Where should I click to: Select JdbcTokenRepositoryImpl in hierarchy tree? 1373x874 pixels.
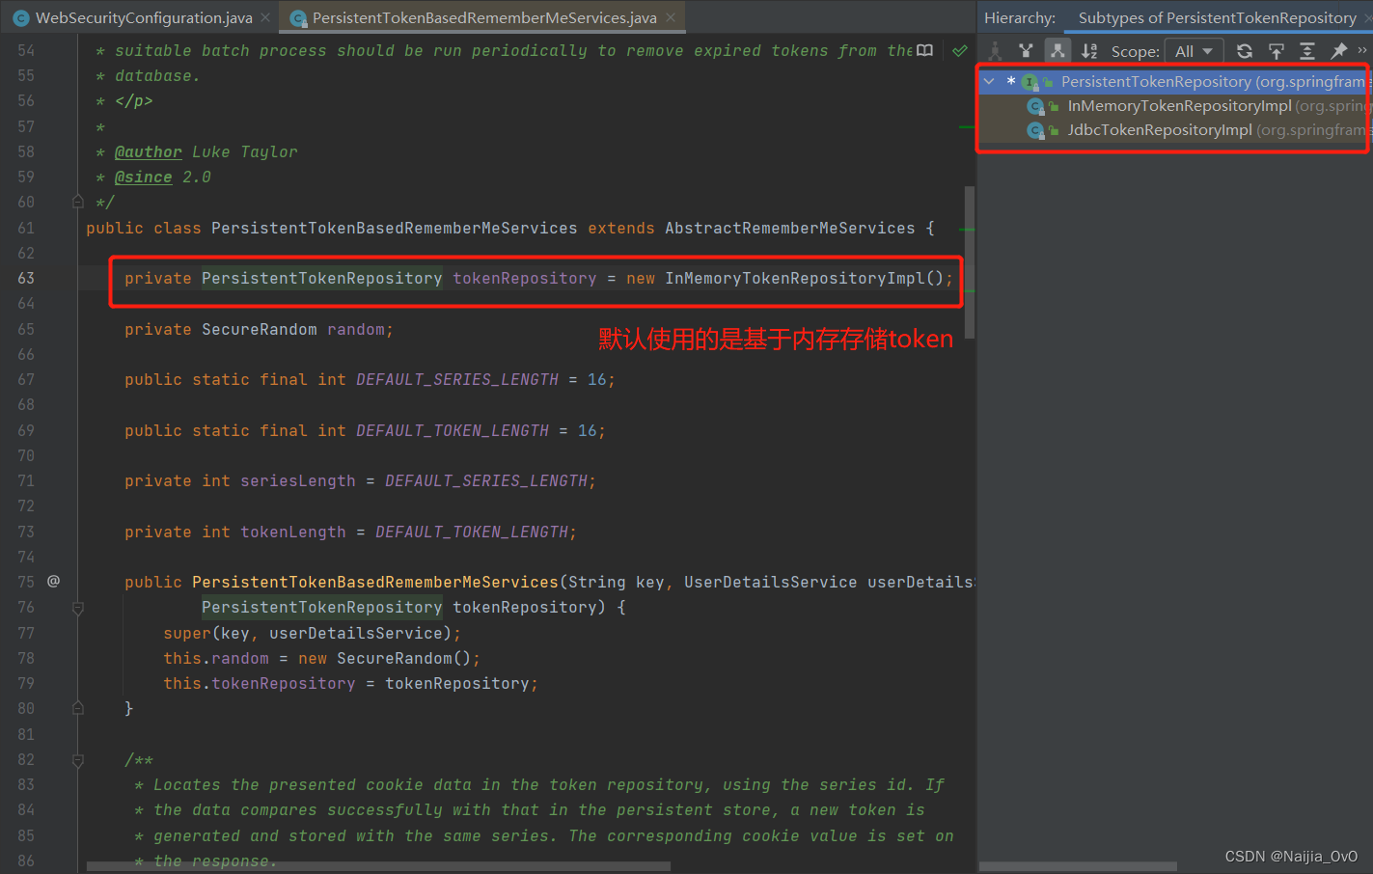pos(1160,130)
